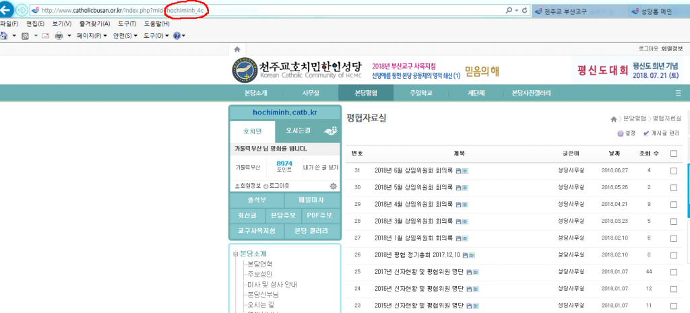This screenshot has width=690, height=313.
Task: Open the post 2018년 6월 상임위원회 회의록
Action: (x=413, y=171)
